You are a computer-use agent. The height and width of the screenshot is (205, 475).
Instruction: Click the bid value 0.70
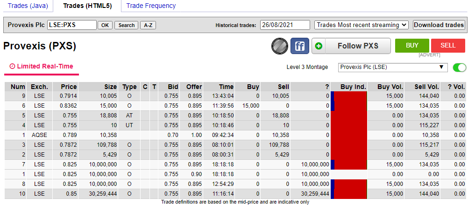(x=173, y=135)
